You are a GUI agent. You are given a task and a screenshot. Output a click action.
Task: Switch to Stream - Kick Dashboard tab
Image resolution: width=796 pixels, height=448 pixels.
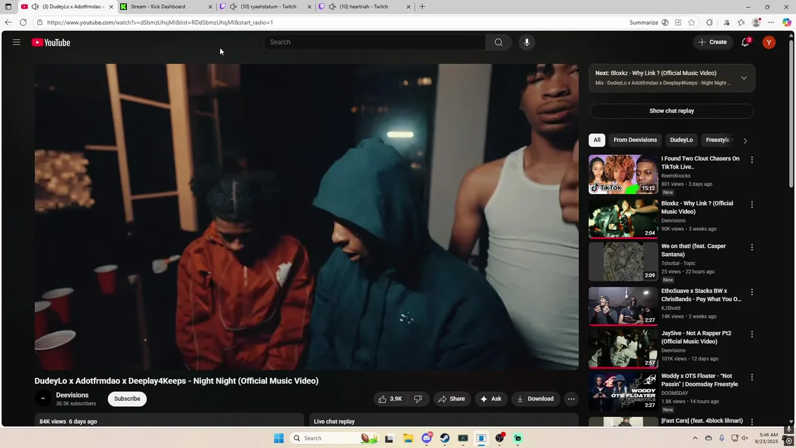click(x=165, y=7)
